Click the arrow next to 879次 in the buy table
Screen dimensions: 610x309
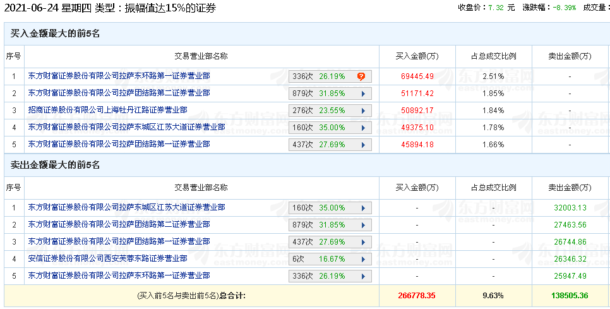tap(363, 94)
